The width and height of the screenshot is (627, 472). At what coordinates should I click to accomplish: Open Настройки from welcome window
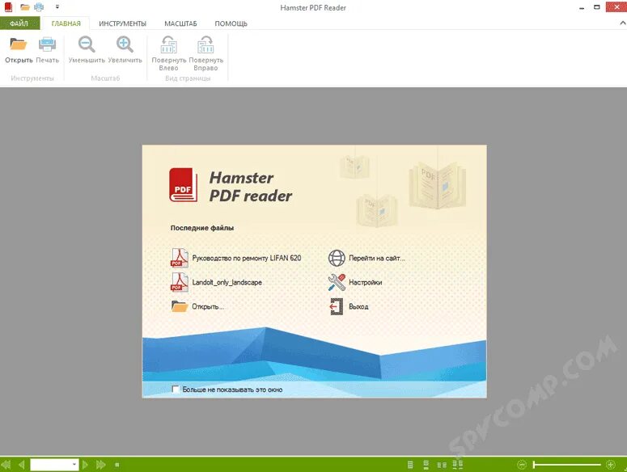pos(365,282)
